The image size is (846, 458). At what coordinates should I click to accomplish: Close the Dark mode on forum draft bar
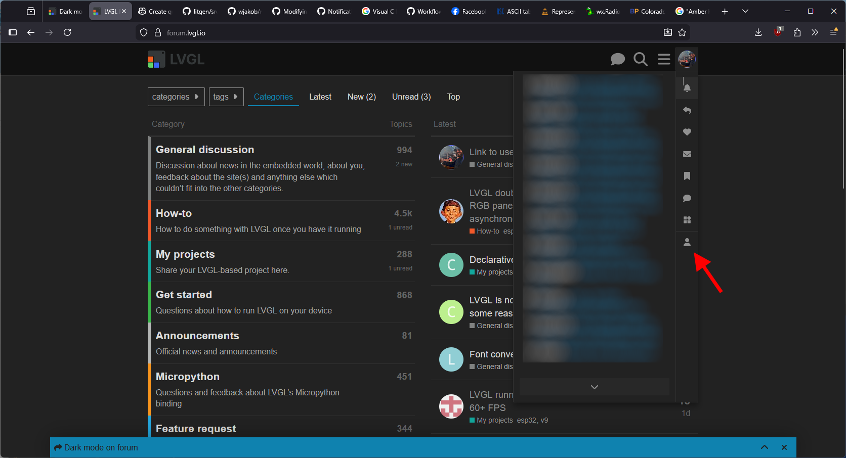click(784, 447)
